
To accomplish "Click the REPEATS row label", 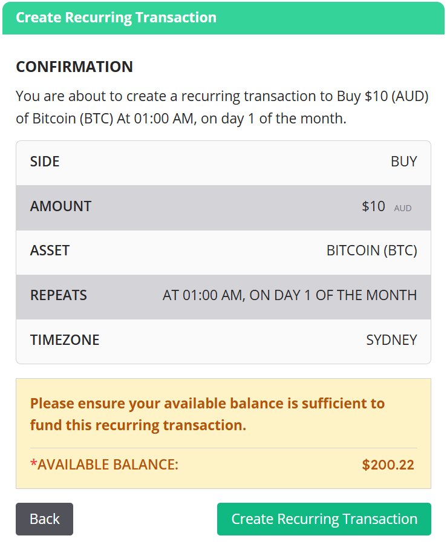I will tap(59, 295).
